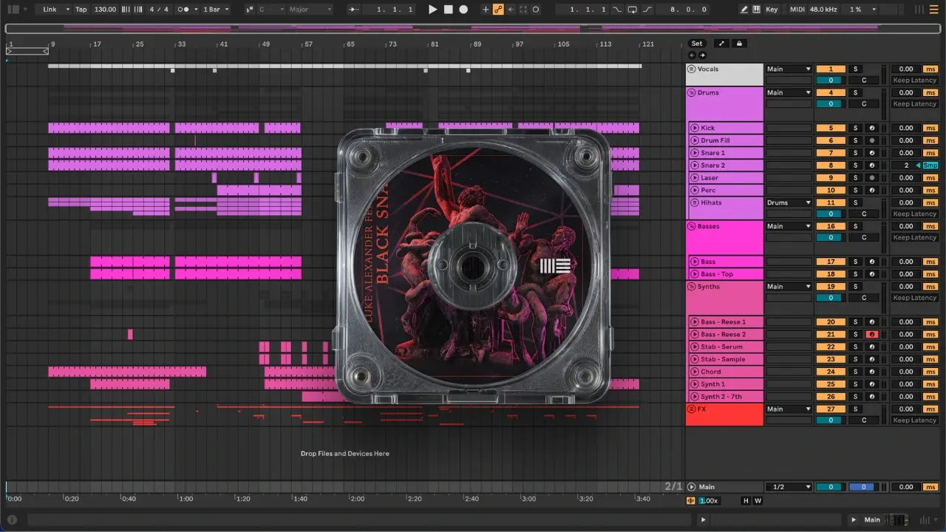
Task: Select the Synth 2 - 7th track name
Action: (x=721, y=397)
